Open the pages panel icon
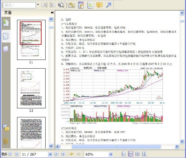 [x=6, y=36]
